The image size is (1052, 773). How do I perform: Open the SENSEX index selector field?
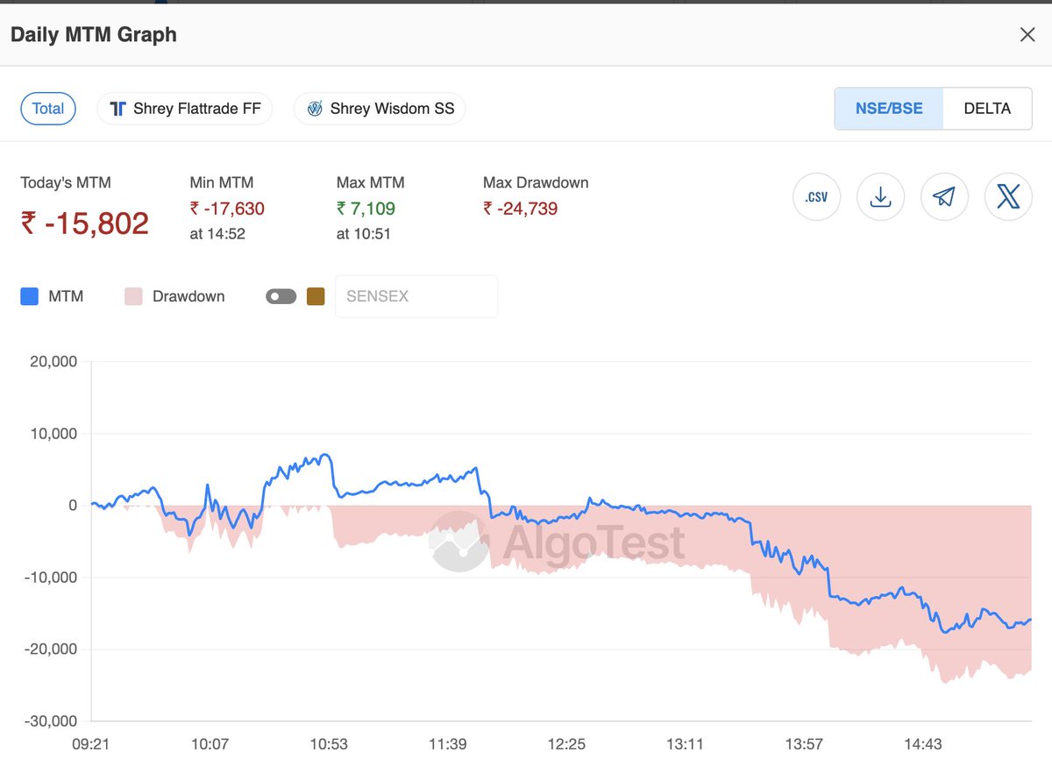coord(416,296)
